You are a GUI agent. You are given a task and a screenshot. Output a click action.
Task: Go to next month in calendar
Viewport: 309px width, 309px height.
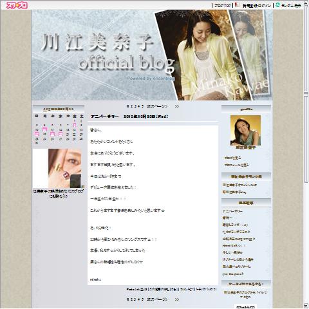[71, 109]
